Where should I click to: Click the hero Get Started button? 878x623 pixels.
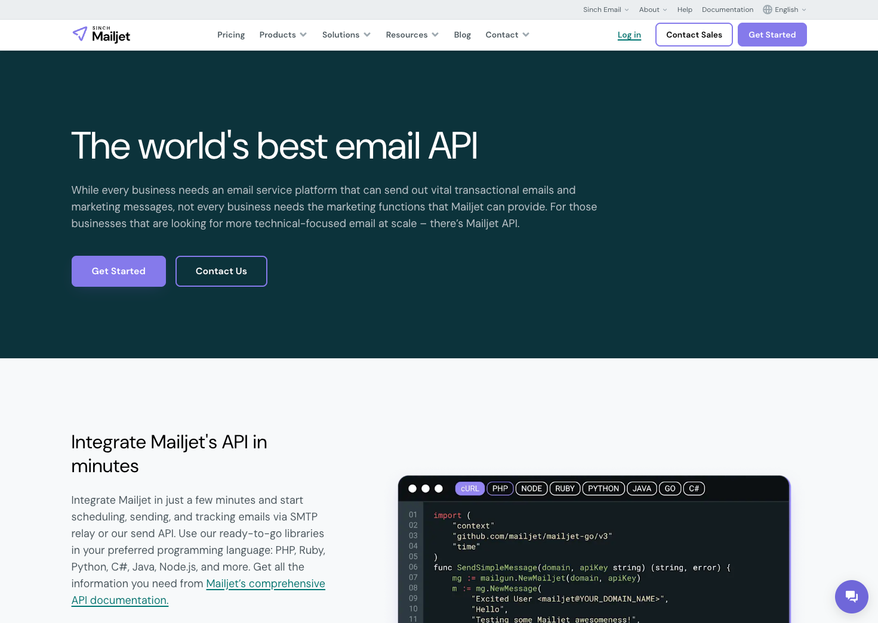(118, 271)
